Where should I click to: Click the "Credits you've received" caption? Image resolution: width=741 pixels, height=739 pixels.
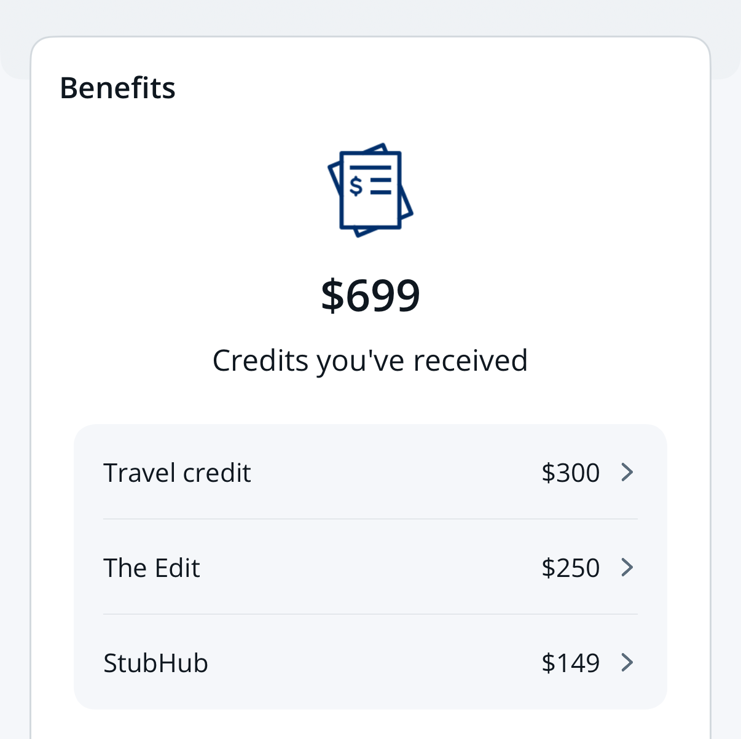(370, 360)
